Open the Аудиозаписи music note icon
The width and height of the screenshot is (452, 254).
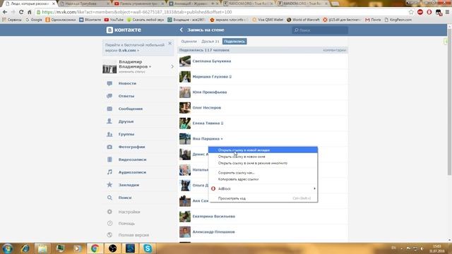(x=109, y=172)
